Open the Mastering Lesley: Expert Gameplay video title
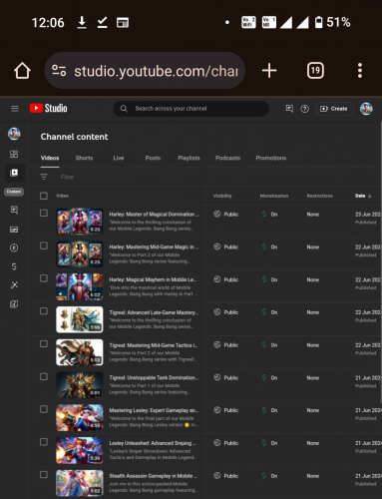The width and height of the screenshot is (382, 499). coord(154,410)
